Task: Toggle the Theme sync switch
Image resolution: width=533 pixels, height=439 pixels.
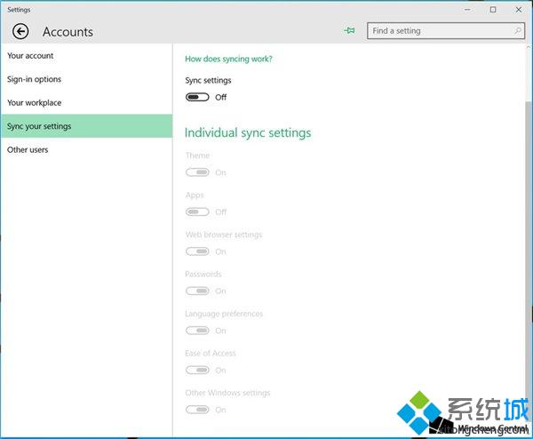Action: click(x=197, y=172)
